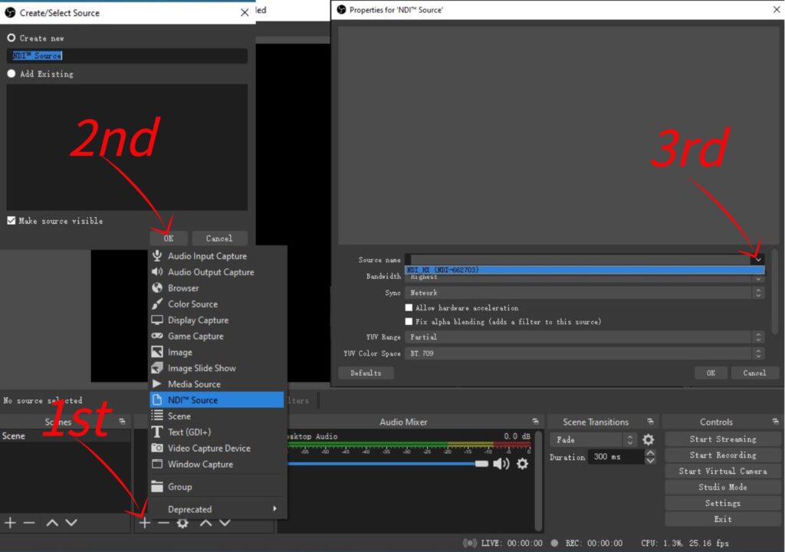Image resolution: width=785 pixels, height=552 pixels.
Task: Click the Game Capture controller icon
Action: (157, 336)
